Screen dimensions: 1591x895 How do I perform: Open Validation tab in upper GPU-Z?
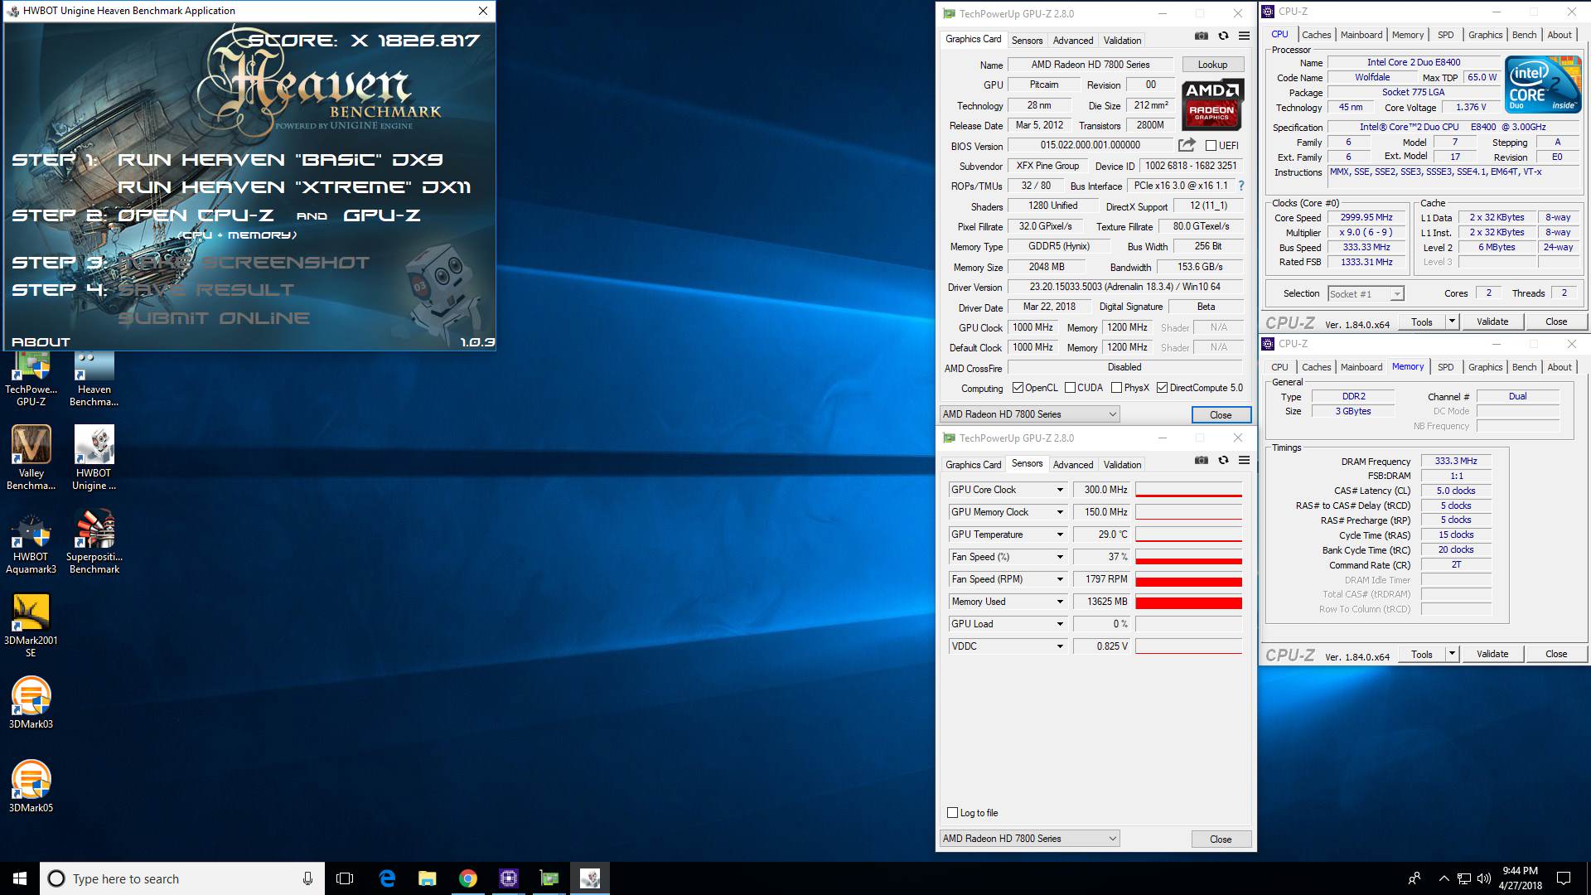(x=1122, y=41)
